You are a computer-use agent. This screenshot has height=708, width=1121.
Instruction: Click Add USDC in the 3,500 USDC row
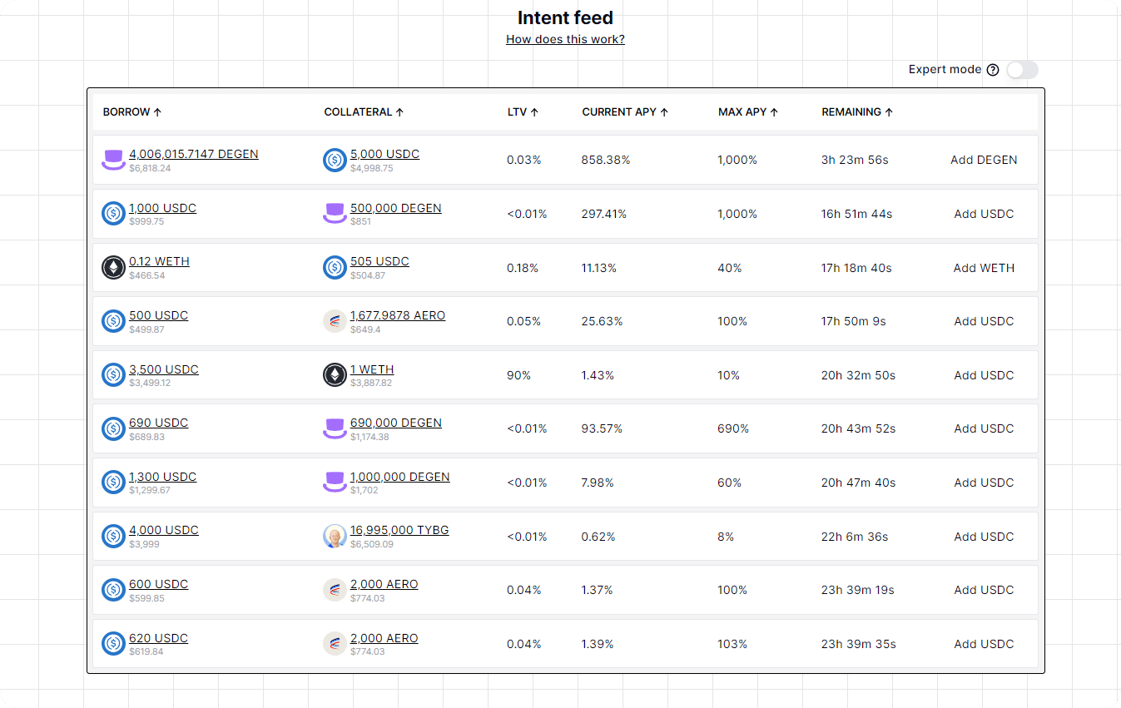(984, 375)
